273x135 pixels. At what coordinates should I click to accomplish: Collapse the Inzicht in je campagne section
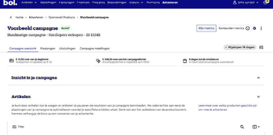click(x=259, y=78)
